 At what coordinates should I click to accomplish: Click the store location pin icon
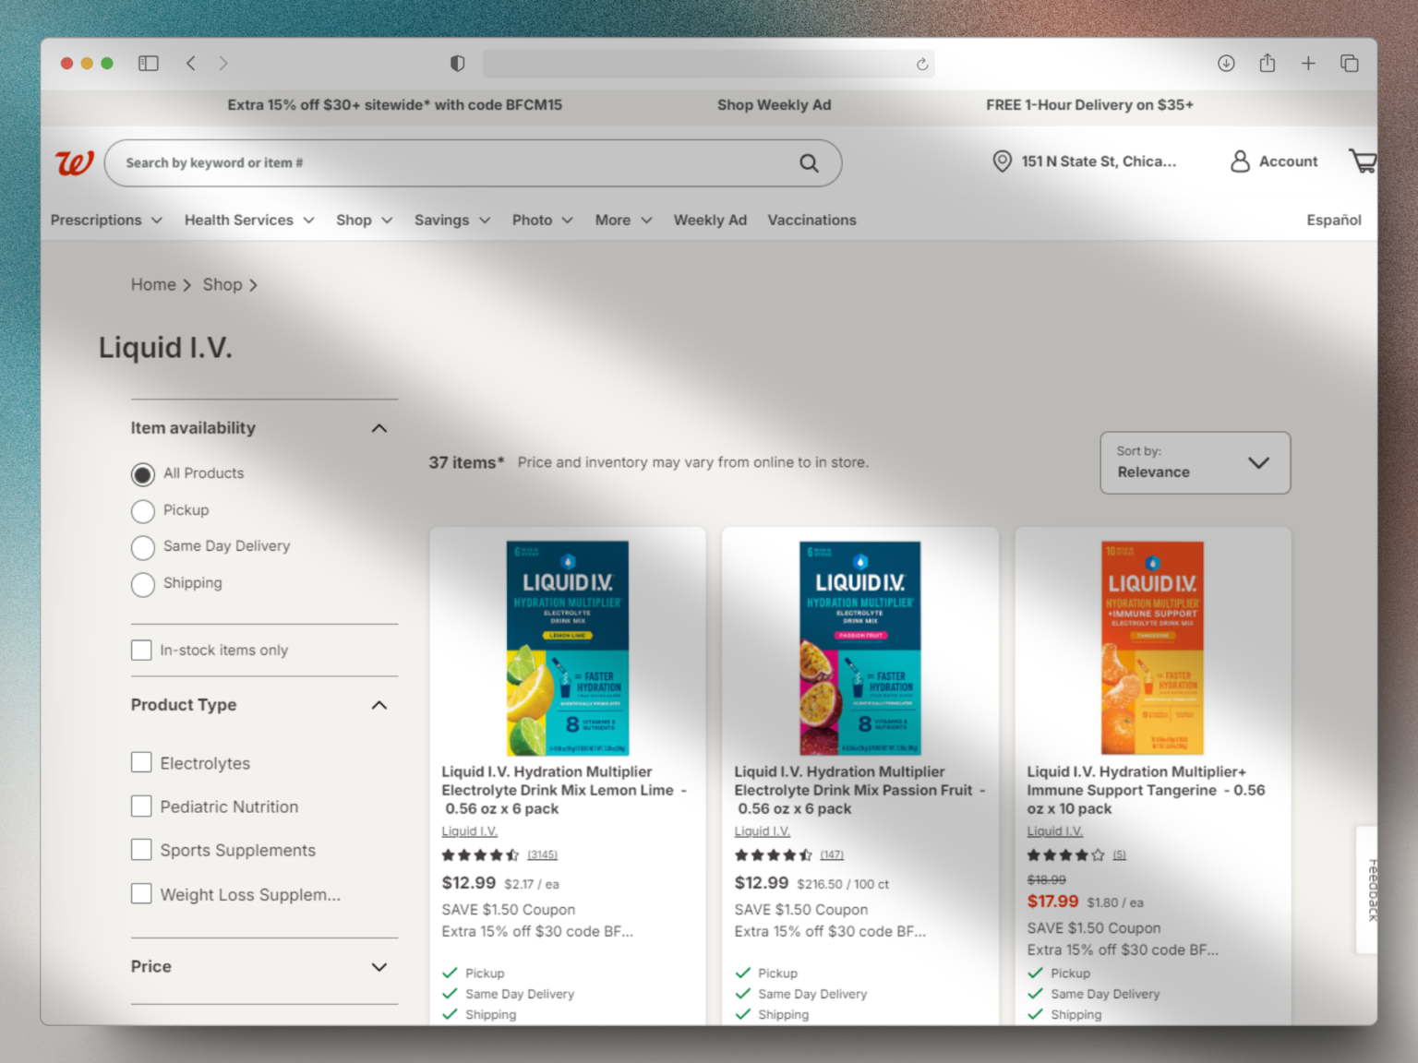1002,161
